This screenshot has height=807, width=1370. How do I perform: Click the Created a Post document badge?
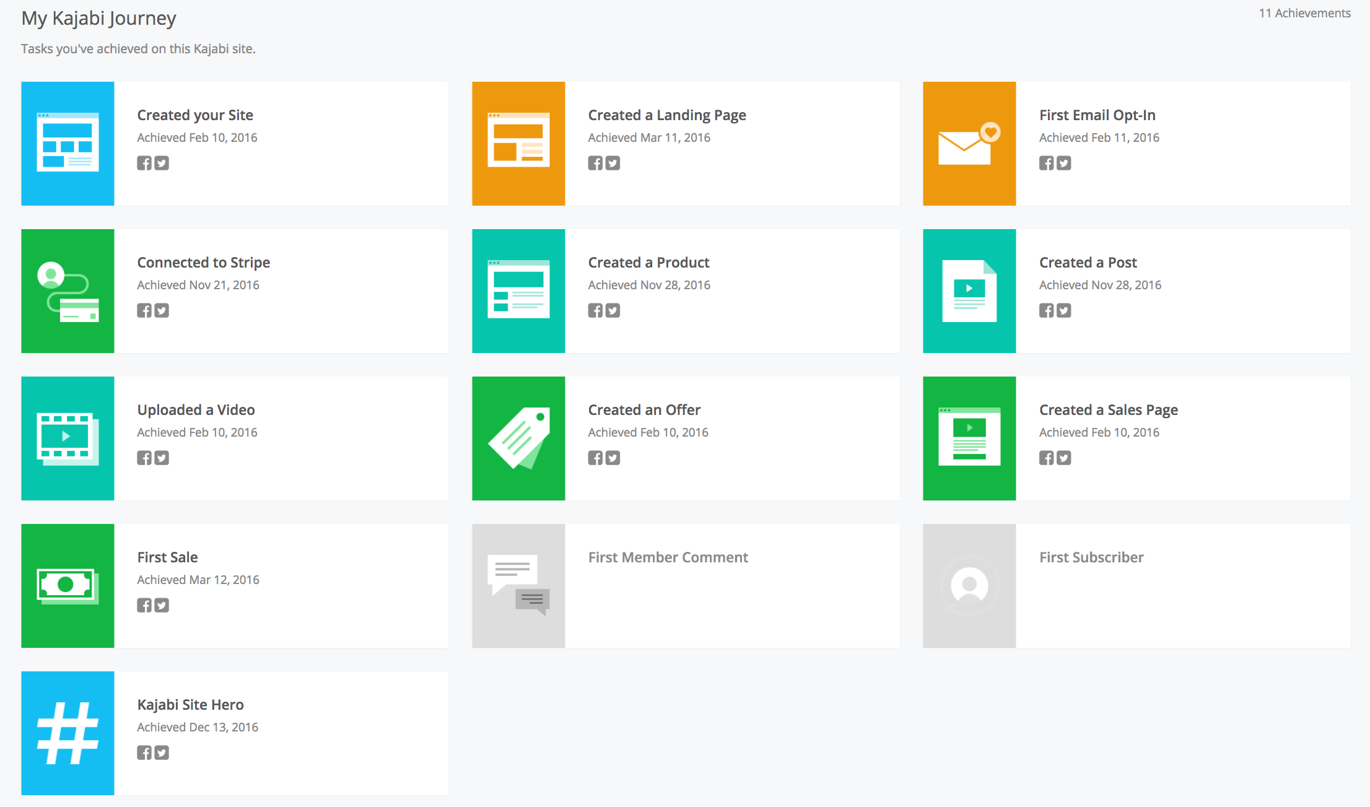969,291
